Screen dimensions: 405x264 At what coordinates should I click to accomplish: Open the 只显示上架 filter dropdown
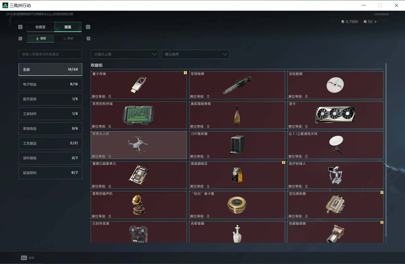(x=125, y=54)
